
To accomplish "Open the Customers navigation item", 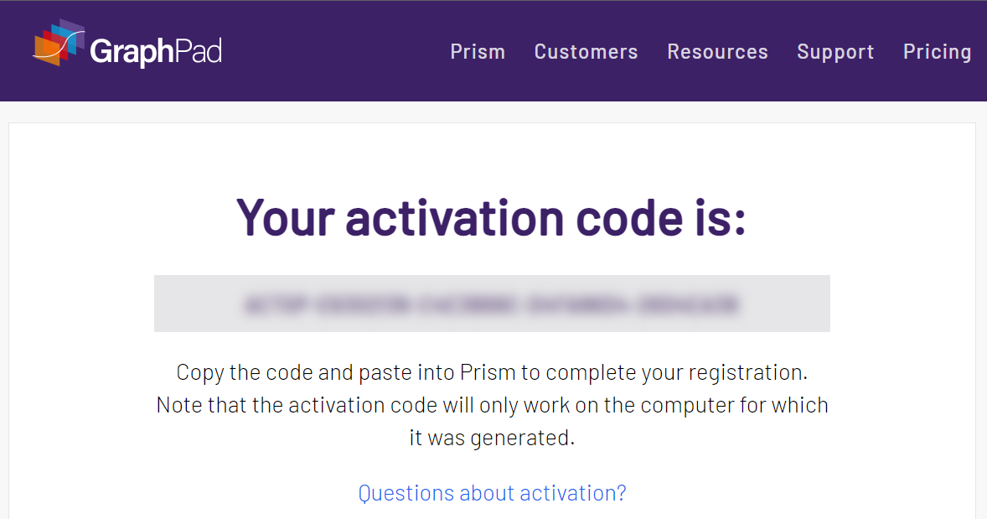I will 586,52.
